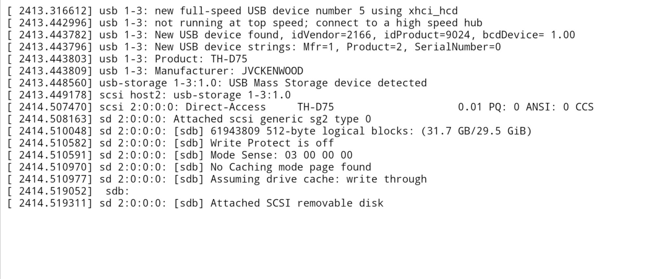Click the 'Direct-Access' text
Screen dimensions: 669x279
(225, 107)
